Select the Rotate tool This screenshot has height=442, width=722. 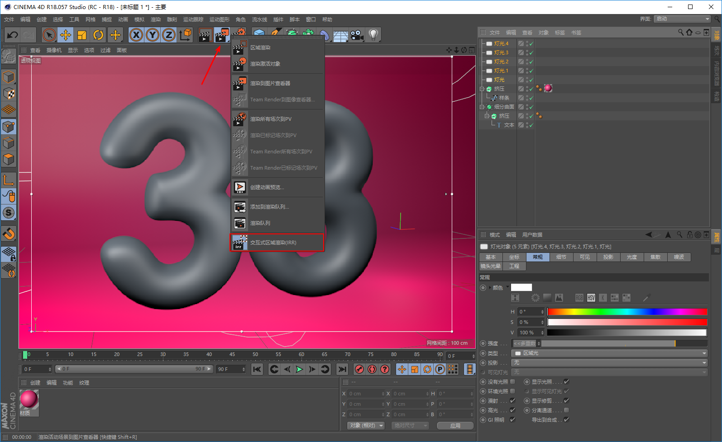[x=98, y=35]
